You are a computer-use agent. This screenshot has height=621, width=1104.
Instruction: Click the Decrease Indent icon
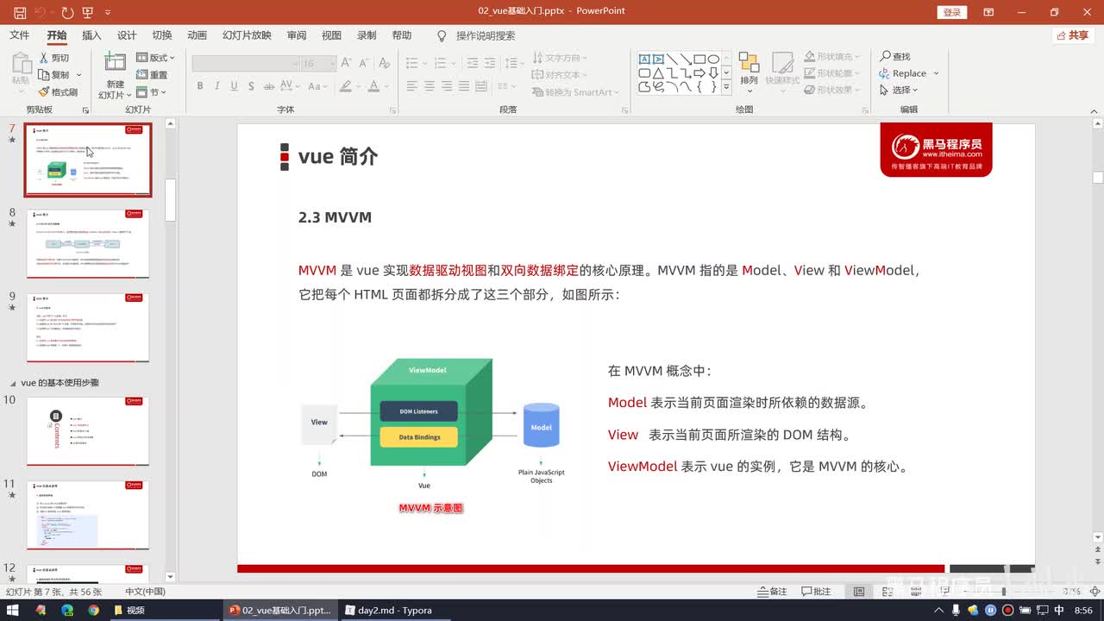click(472, 64)
